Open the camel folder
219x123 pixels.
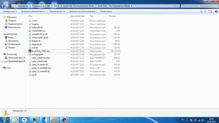click(34, 20)
